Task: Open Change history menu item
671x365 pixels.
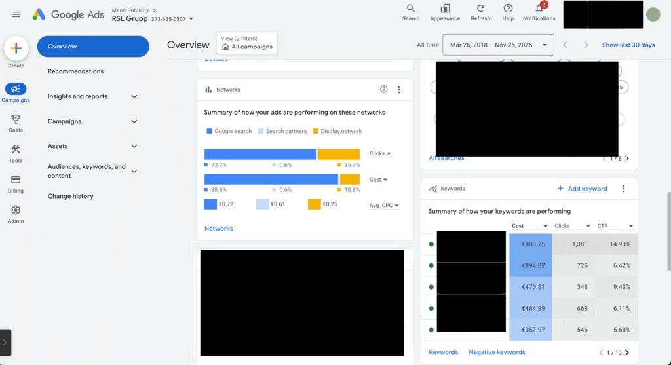Action: click(x=71, y=196)
